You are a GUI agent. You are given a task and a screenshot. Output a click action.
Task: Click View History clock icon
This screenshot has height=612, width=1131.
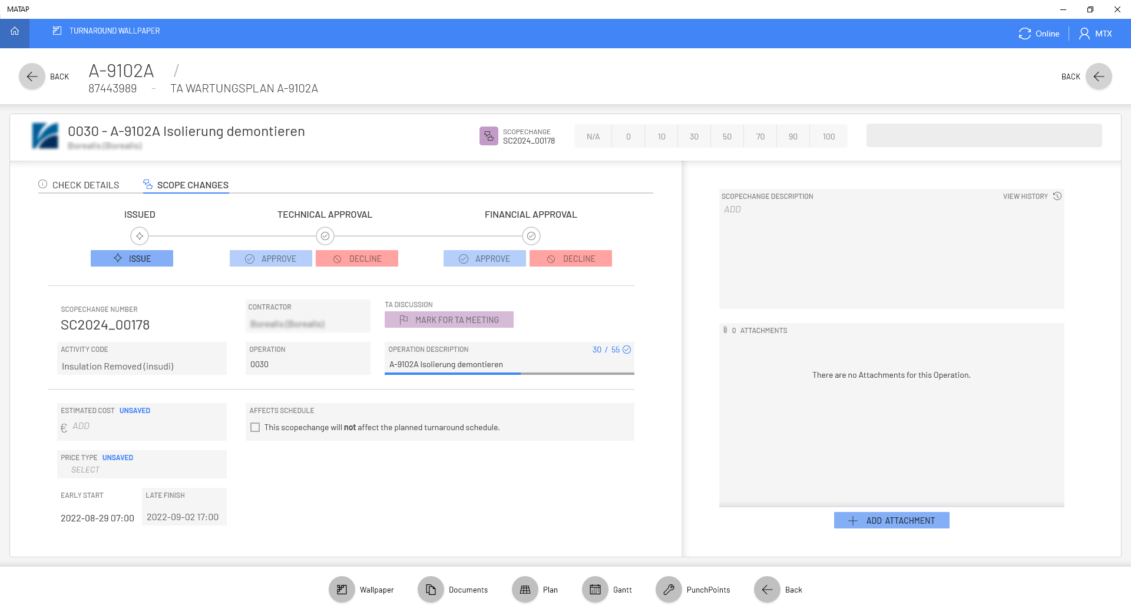click(1057, 196)
